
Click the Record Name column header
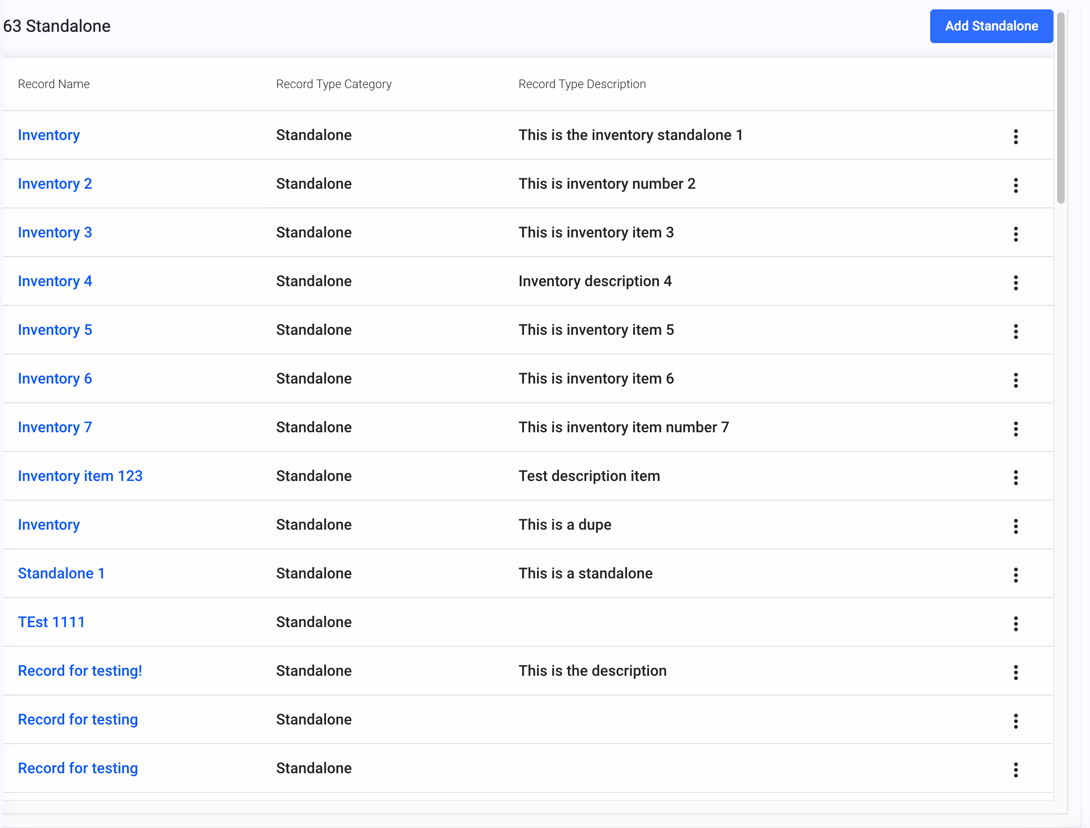[54, 84]
